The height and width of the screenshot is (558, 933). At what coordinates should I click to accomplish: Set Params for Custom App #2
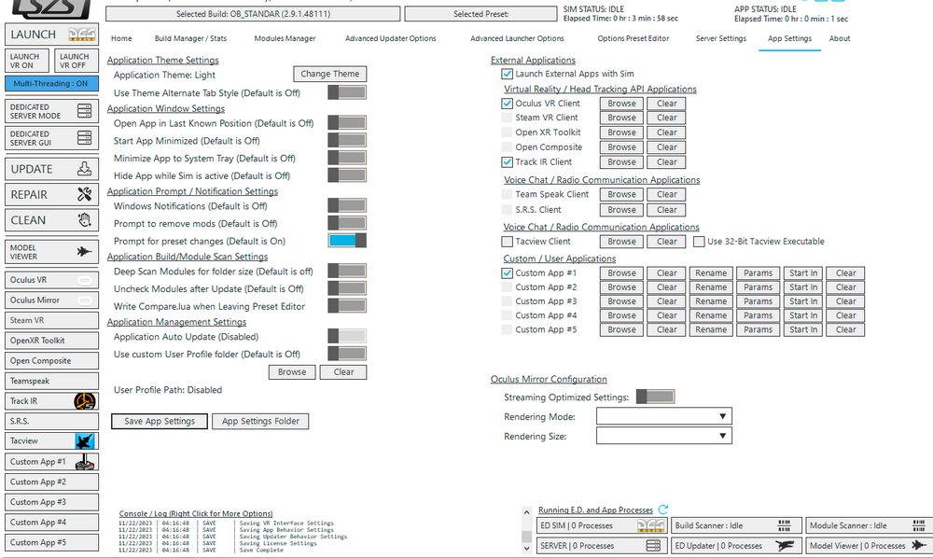pos(758,287)
